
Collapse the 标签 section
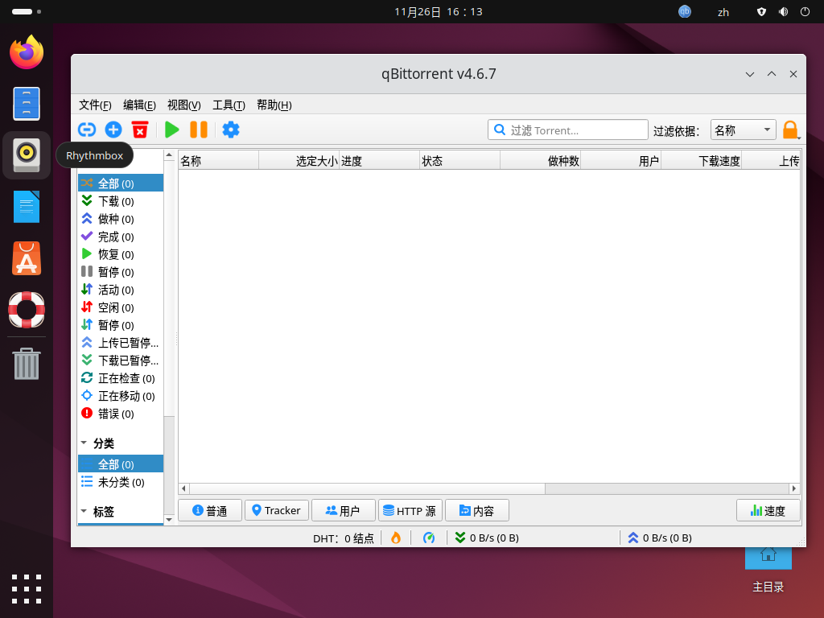(84, 511)
